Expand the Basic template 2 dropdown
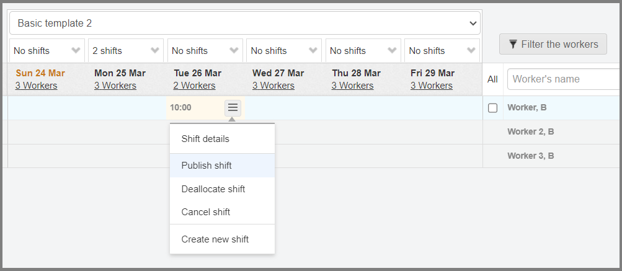Screen dimensions: 622x271 click(245, 24)
